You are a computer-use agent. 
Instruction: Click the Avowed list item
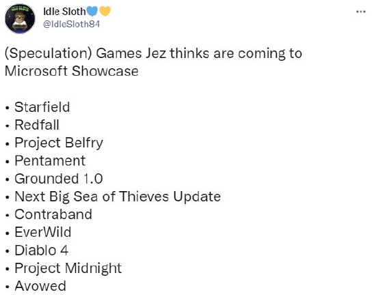(40, 286)
